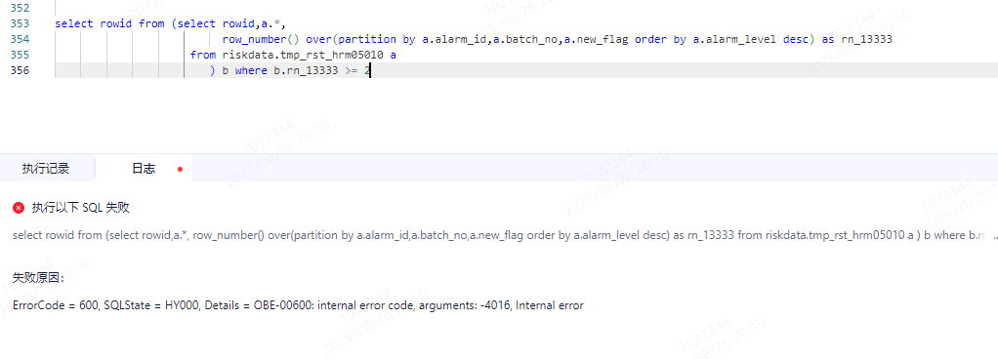The image size is (998, 359).
Task: Click b.rn_13333 condition on line 356
Action: 306,70
